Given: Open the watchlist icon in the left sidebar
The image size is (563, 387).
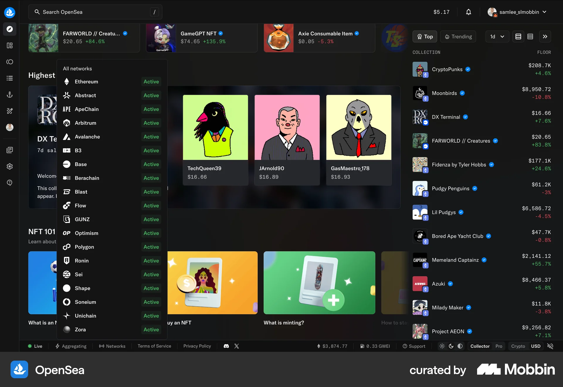Looking at the screenshot, I should coord(10,78).
